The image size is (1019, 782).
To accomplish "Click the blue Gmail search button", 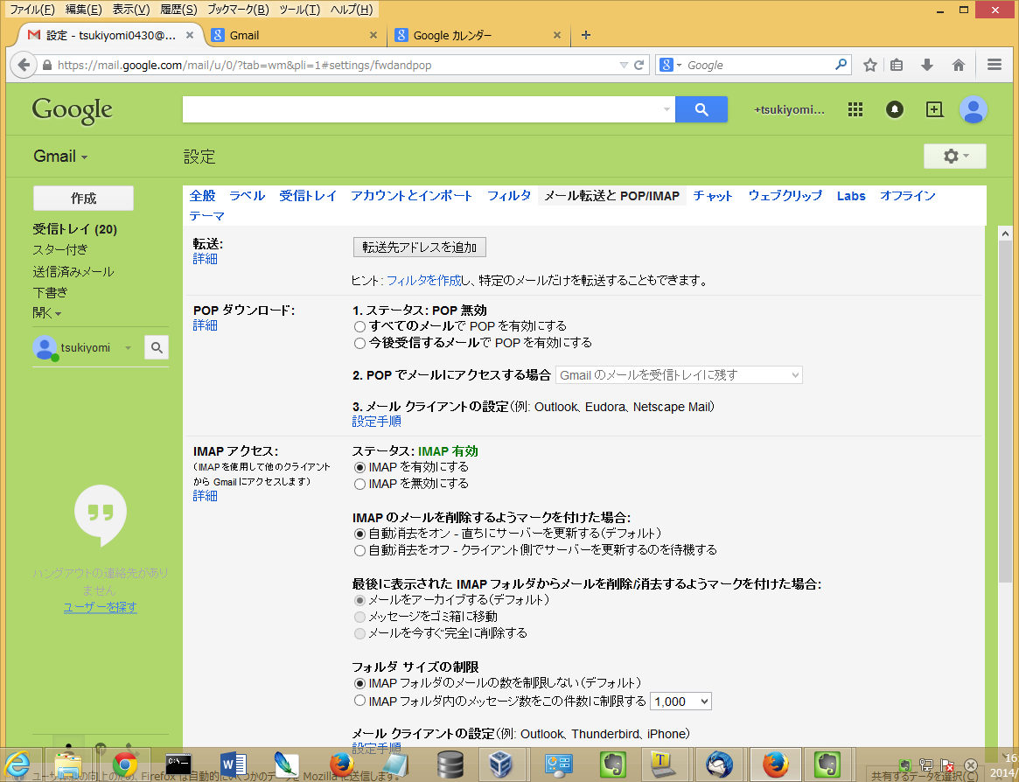I will click(701, 109).
